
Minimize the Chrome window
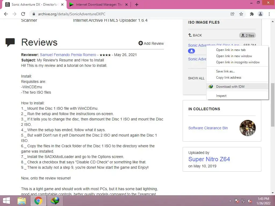[x=251, y=3]
